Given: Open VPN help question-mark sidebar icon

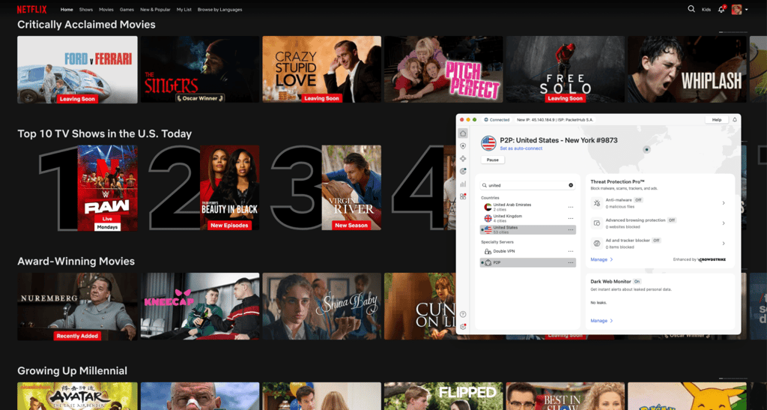Looking at the screenshot, I should coord(463,314).
